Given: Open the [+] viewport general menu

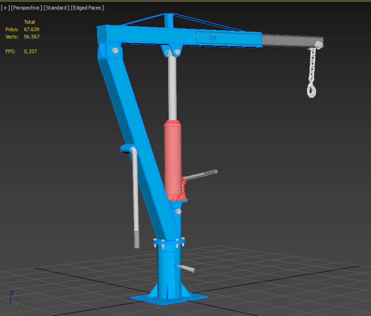Looking at the screenshot, I should [5, 8].
